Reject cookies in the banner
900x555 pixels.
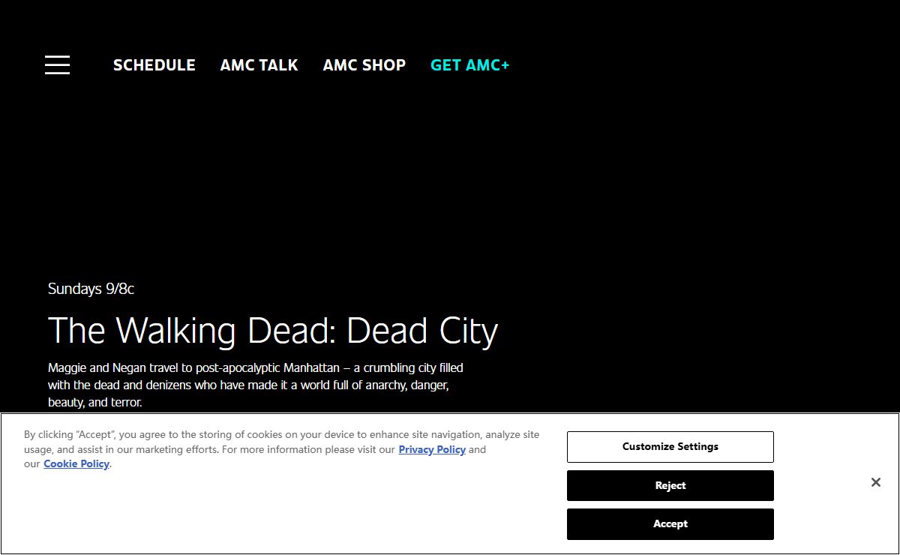click(x=670, y=485)
